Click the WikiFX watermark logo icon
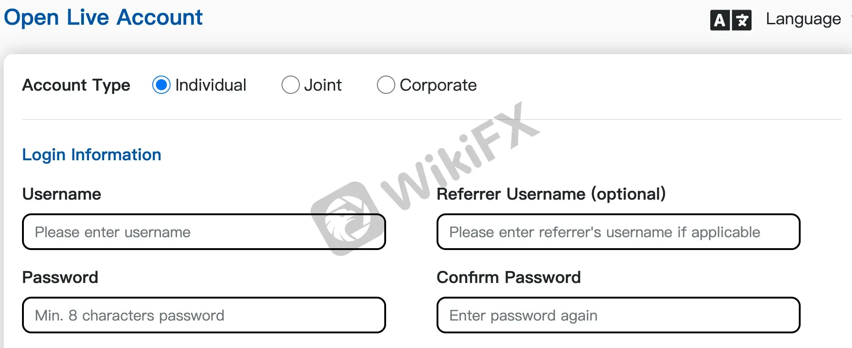This screenshot has width=852, height=348. click(348, 219)
